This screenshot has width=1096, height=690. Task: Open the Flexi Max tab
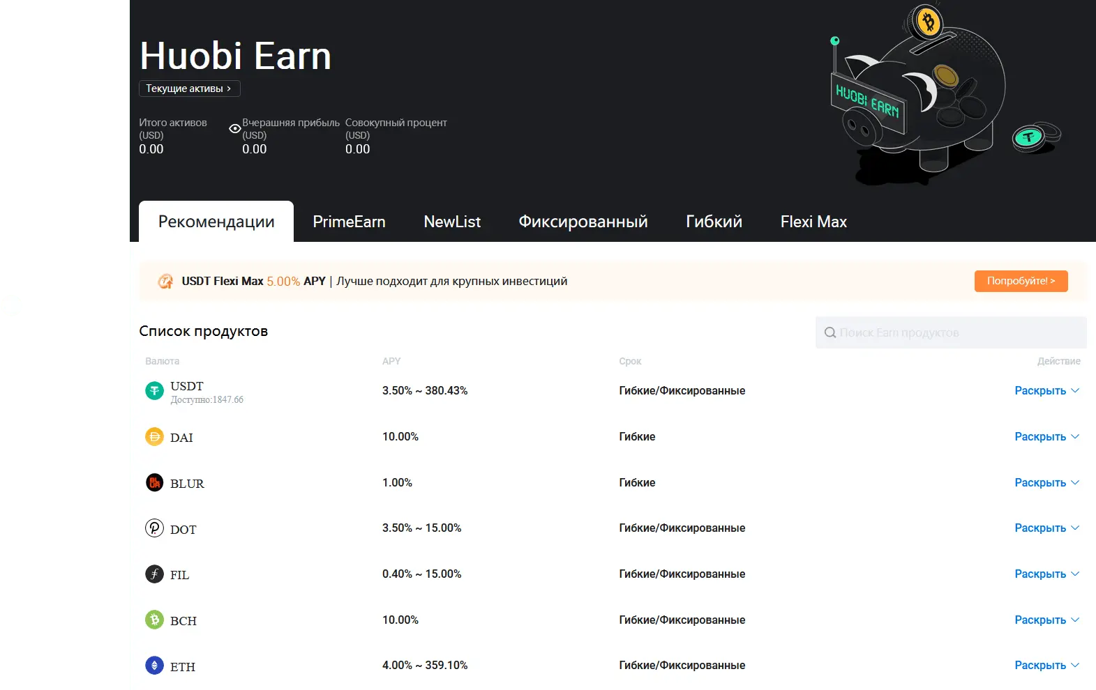click(813, 222)
